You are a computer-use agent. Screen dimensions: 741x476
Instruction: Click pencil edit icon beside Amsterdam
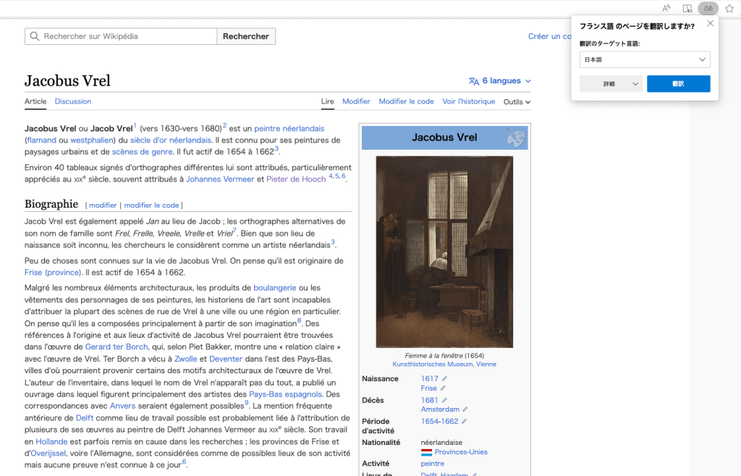tap(465, 409)
